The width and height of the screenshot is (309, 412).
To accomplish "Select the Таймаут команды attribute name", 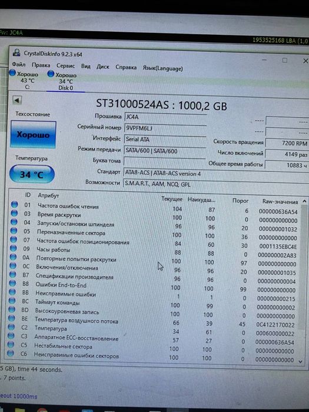I will [57, 303].
